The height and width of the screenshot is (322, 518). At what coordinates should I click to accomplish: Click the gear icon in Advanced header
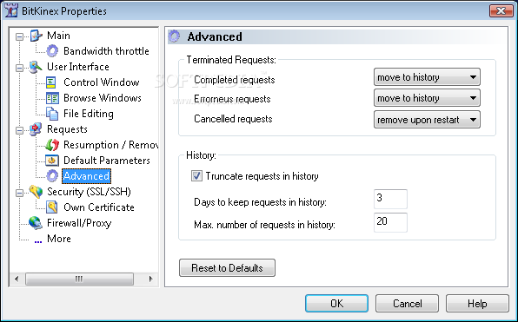175,36
